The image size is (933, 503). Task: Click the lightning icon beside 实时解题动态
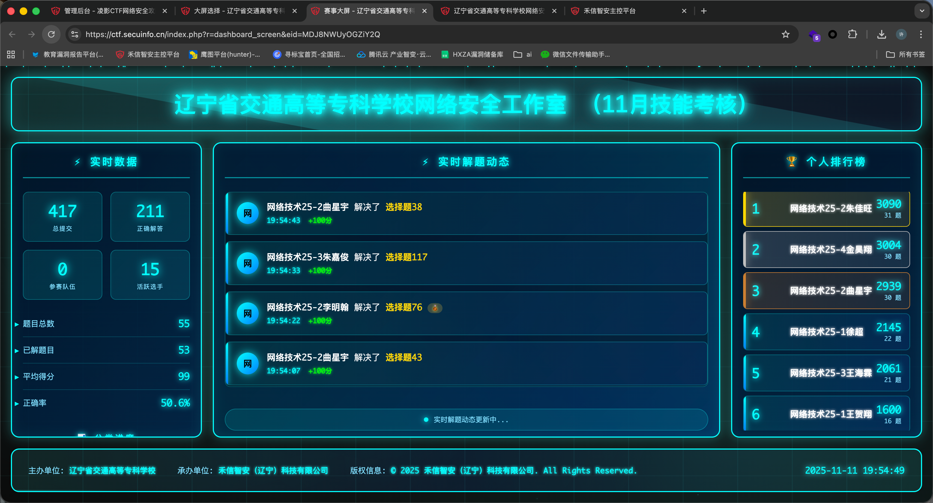[x=425, y=162]
